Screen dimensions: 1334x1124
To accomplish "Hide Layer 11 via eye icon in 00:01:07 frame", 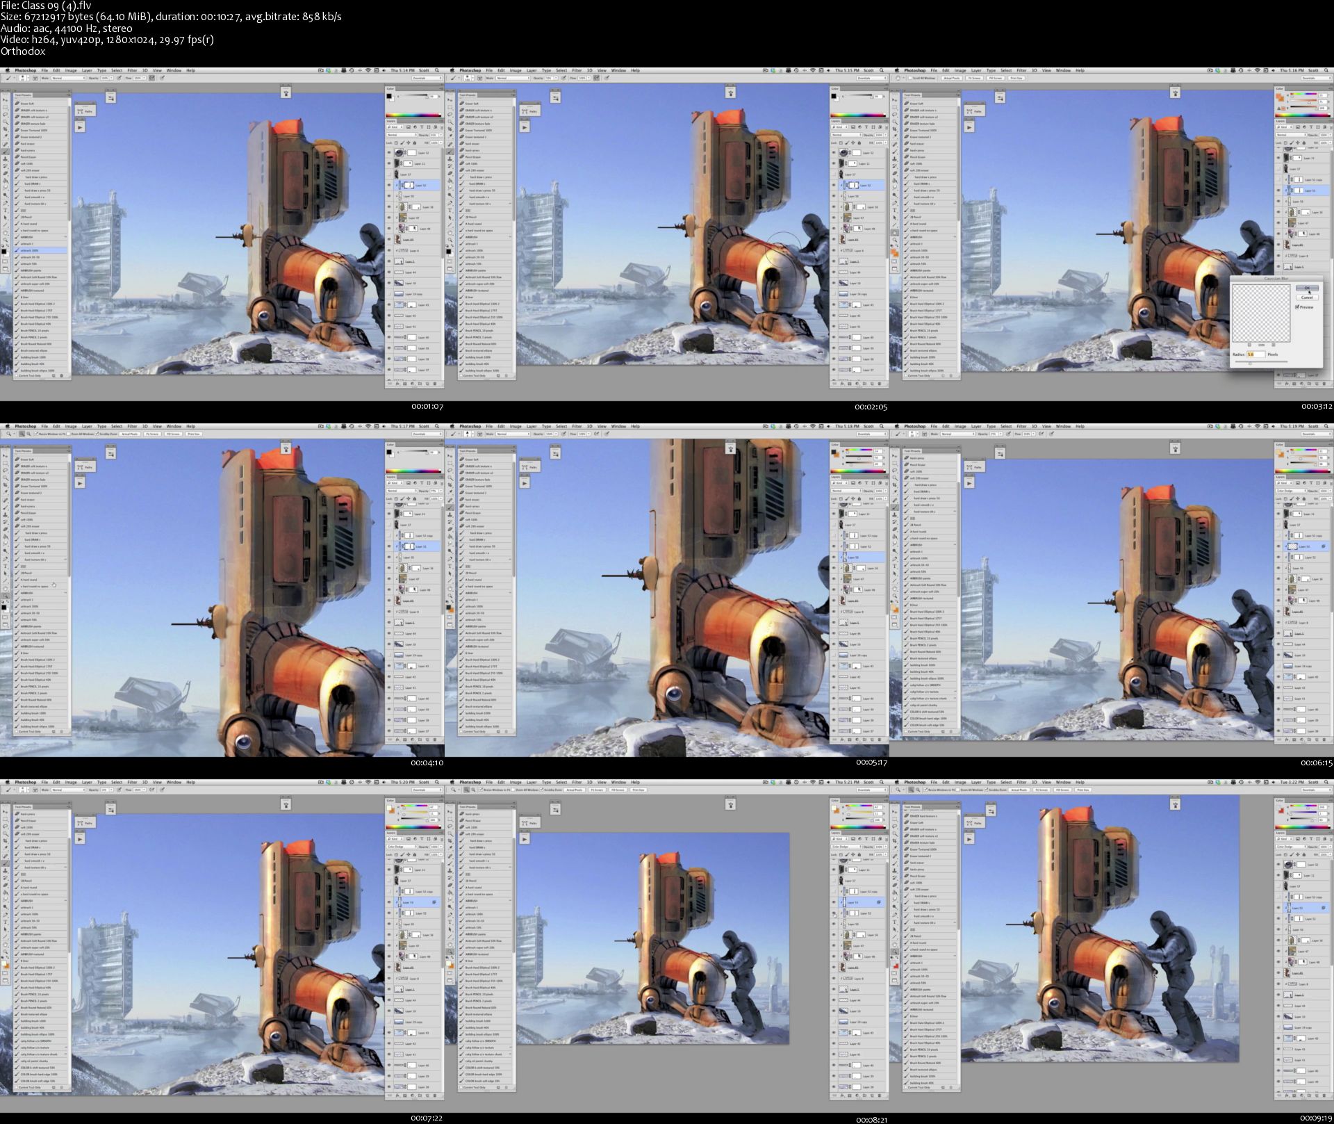I will pyautogui.click(x=389, y=163).
